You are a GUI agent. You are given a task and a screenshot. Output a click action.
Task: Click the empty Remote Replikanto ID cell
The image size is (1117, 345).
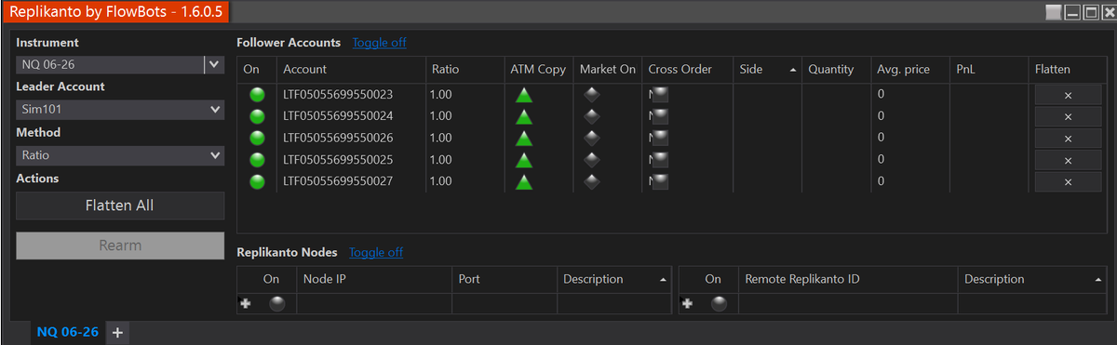pos(848,303)
